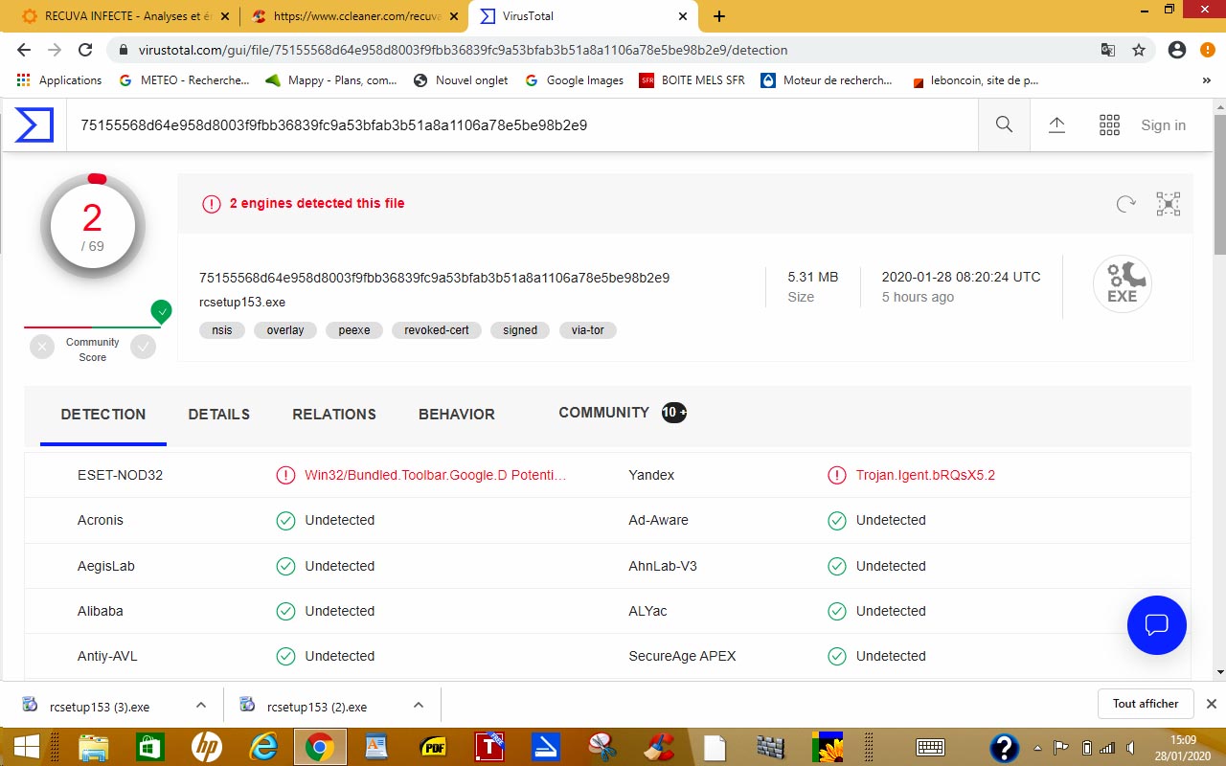Click the EXE file type icon

tap(1122, 284)
